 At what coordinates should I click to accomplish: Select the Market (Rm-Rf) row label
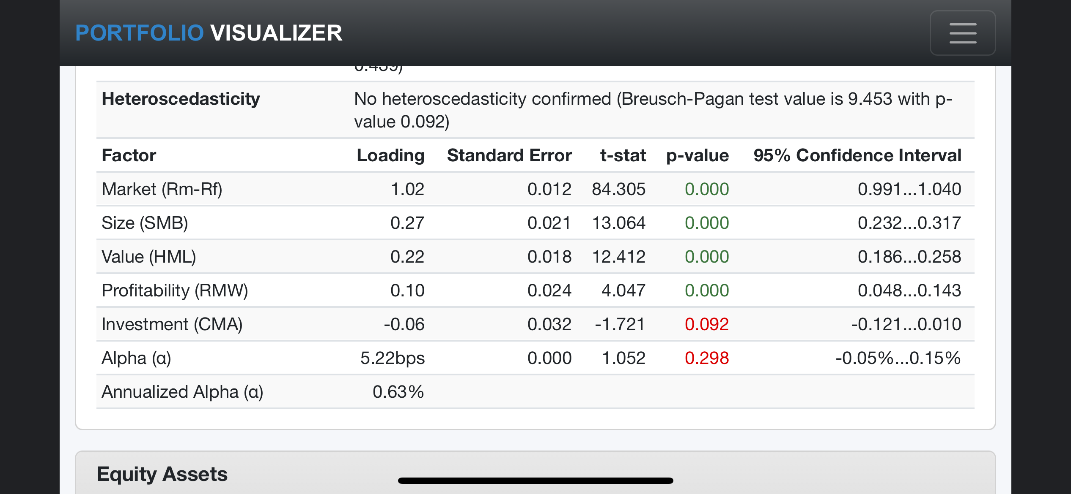[162, 189]
